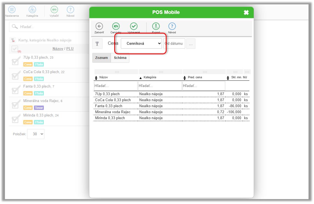Viewport: 314px width, 204px height.
Task: Open the Kategórie icon in toolbar
Action: point(32,10)
